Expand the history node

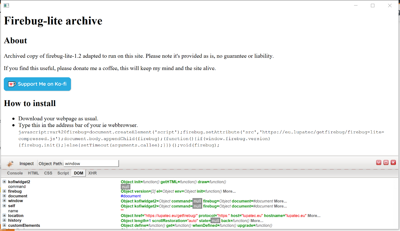4,220
